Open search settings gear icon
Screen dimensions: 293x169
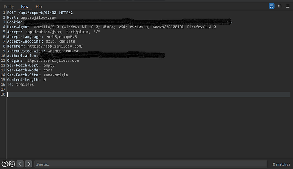(x=12, y=164)
